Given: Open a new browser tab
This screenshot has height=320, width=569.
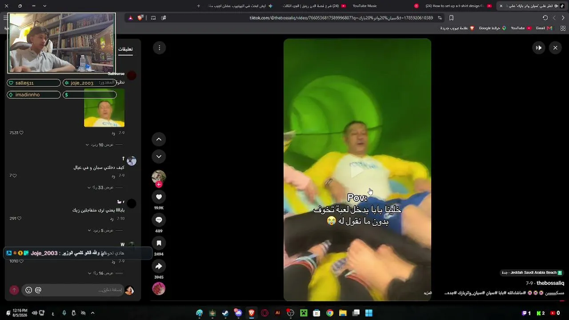Looking at the screenshot, I should (198, 6).
